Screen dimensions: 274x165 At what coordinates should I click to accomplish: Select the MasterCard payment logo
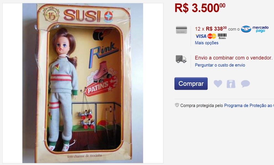click(x=212, y=36)
